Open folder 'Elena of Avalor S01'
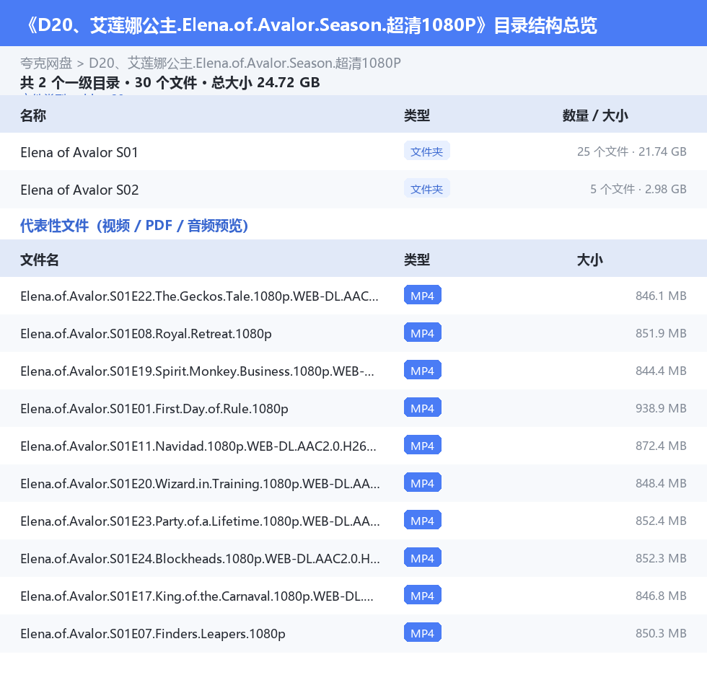707x675 pixels. 79,152
